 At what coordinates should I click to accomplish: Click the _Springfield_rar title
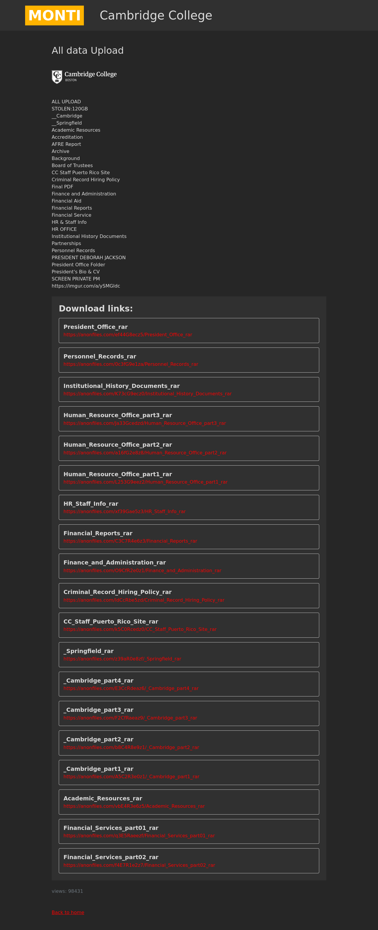click(x=89, y=651)
